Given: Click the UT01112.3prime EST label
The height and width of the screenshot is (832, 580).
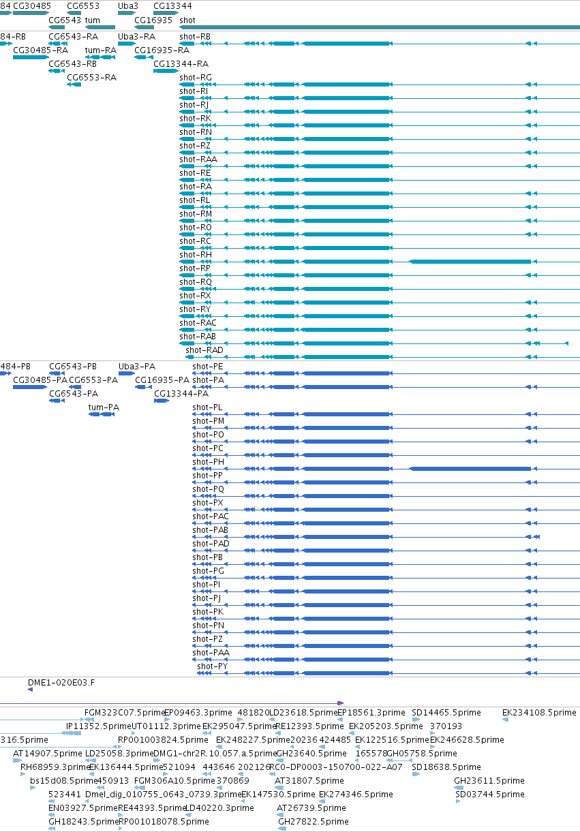Looking at the screenshot, I should tap(165, 726).
